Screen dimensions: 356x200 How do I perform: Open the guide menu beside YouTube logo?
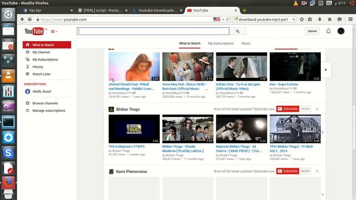coord(54,32)
